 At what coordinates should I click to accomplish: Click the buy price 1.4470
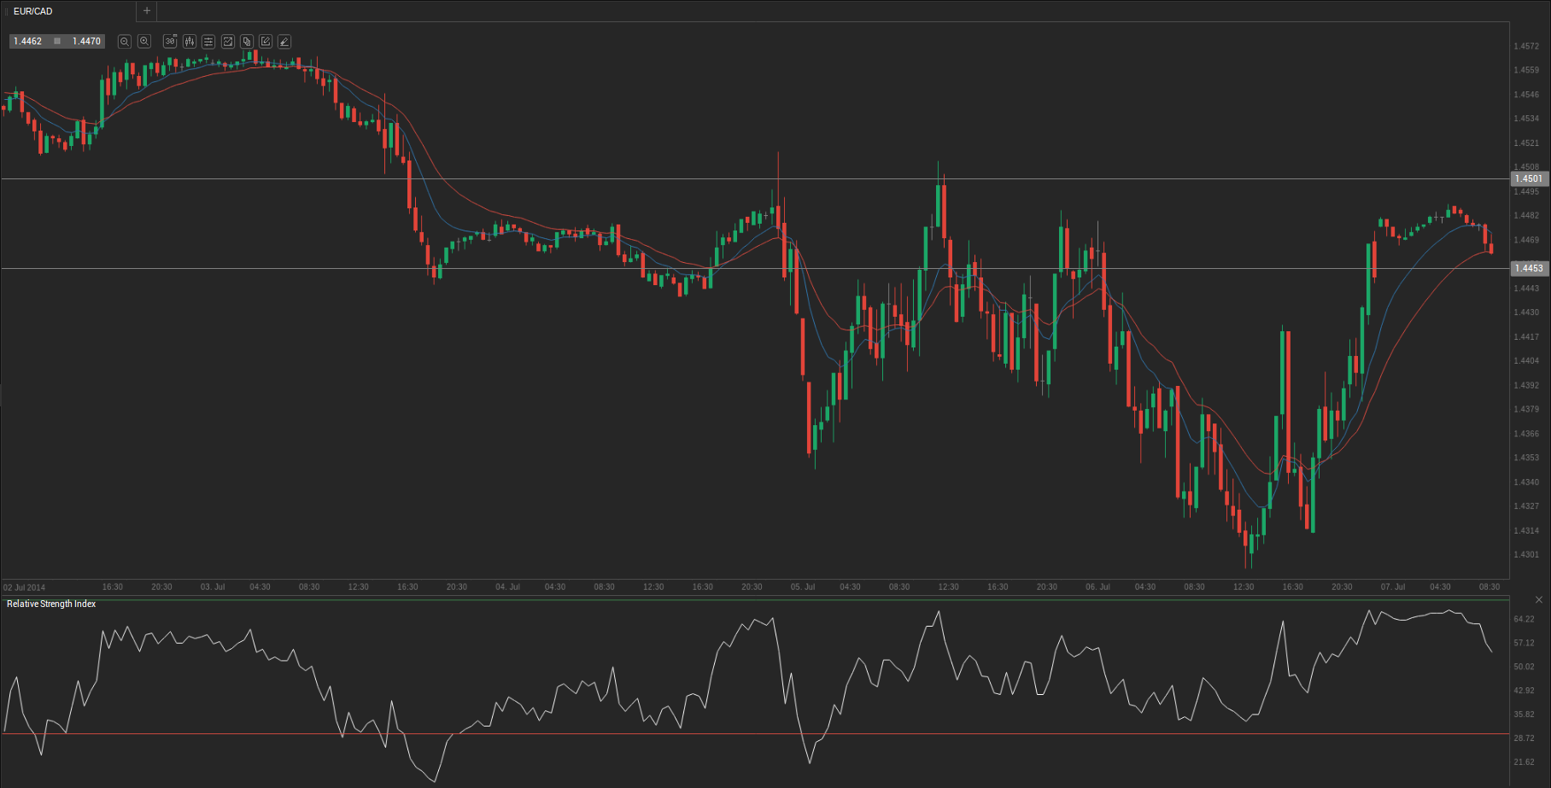point(86,41)
